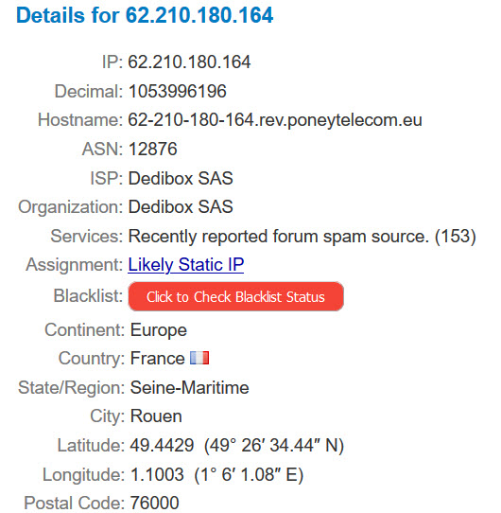Click the France flag icon
The image size is (501, 513).
(x=199, y=358)
